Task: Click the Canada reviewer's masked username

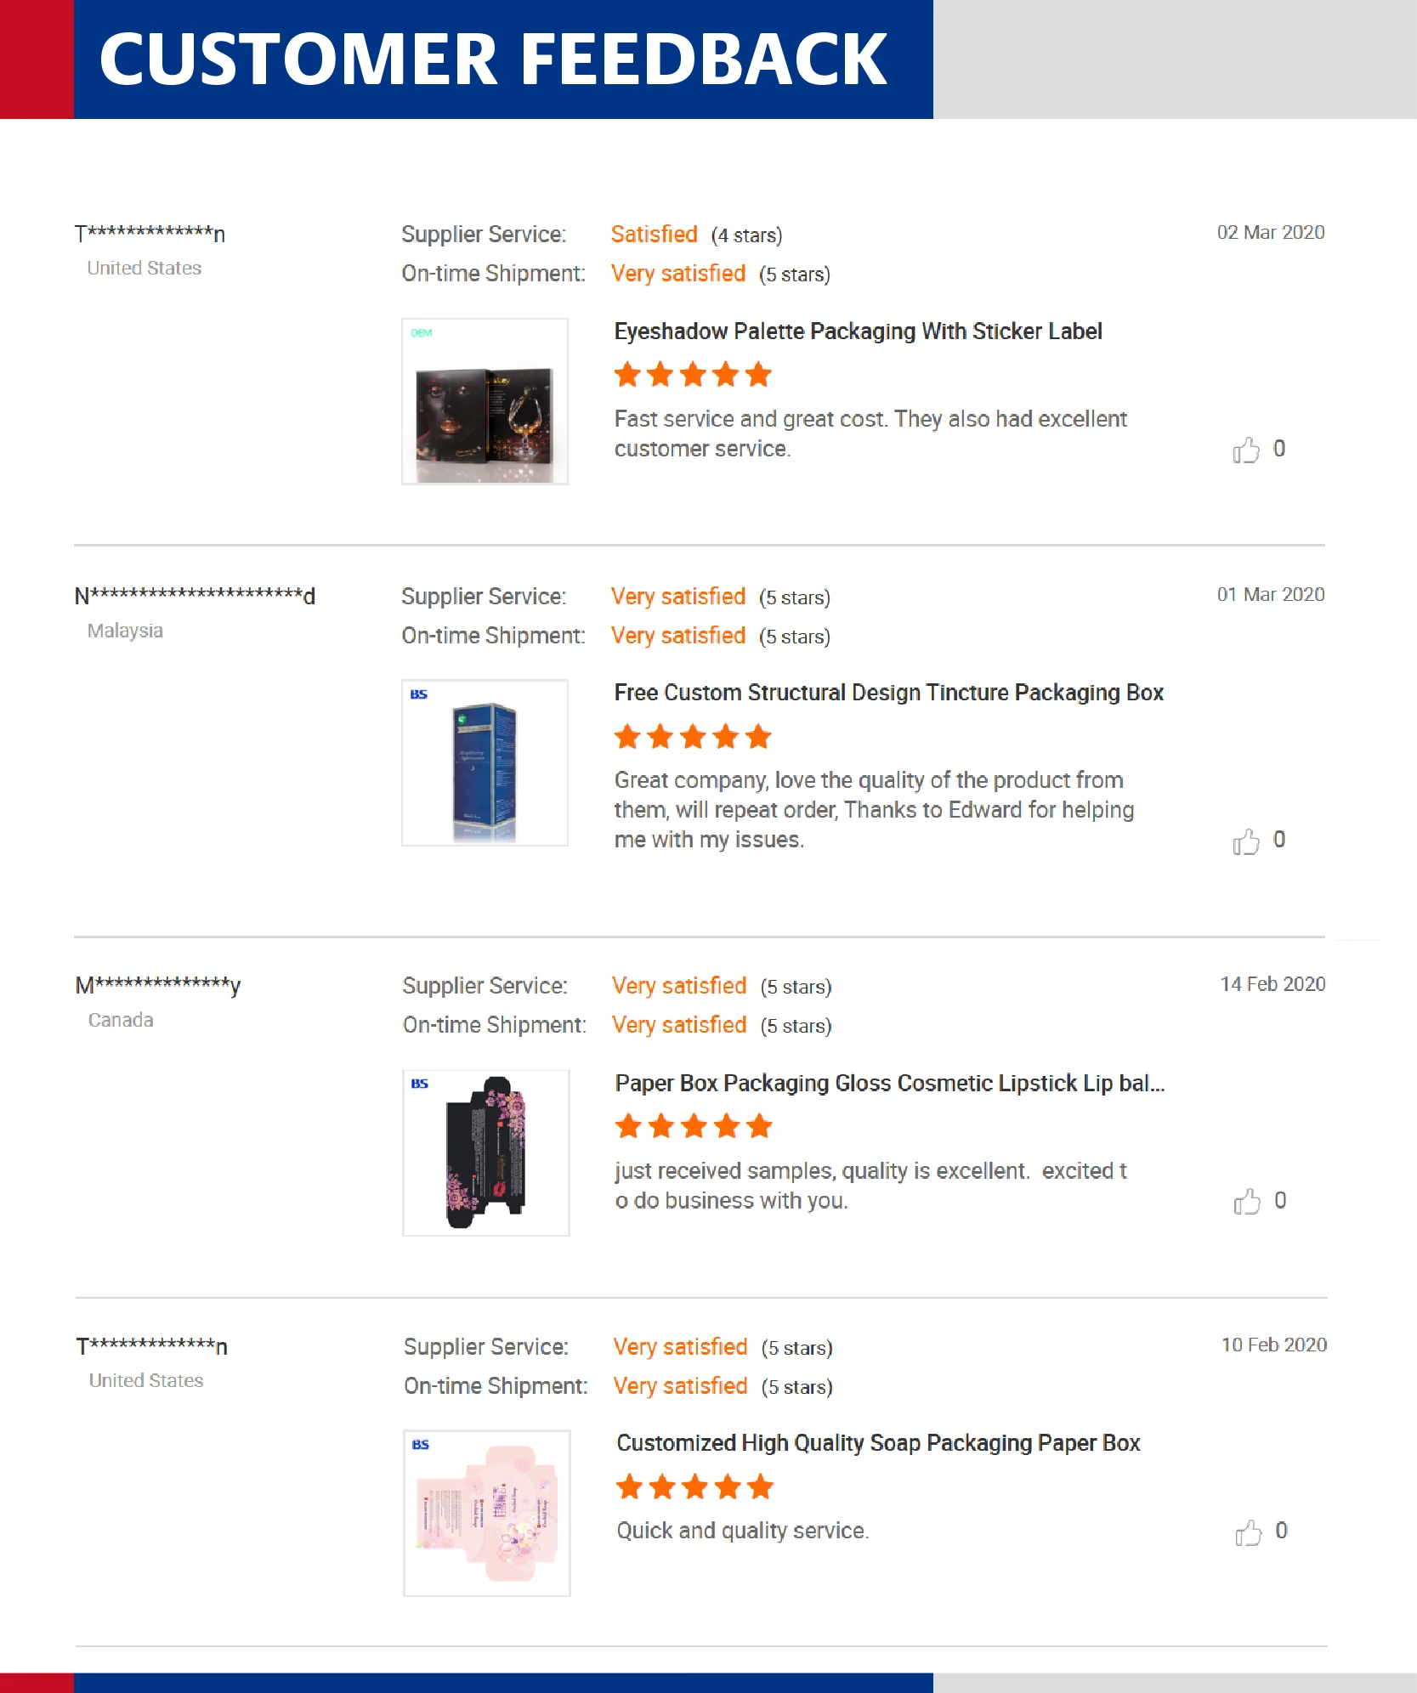Action: (x=158, y=986)
